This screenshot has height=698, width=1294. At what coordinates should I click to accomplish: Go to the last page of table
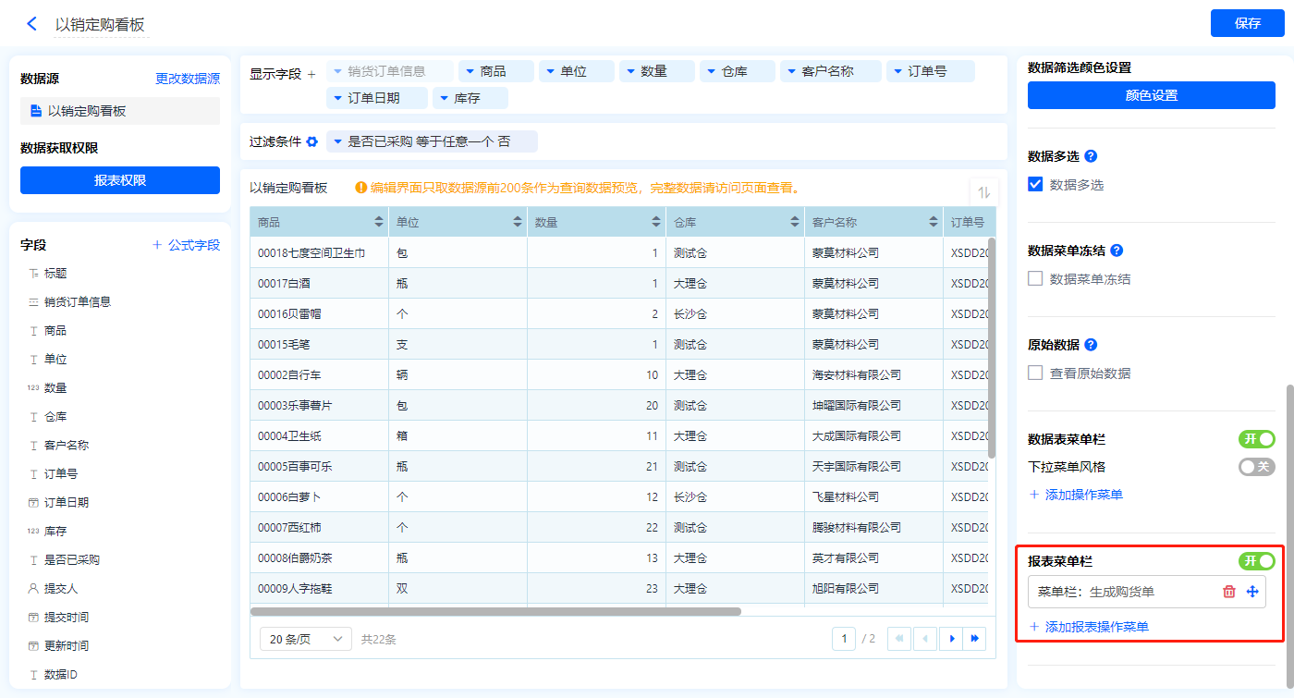click(x=974, y=638)
